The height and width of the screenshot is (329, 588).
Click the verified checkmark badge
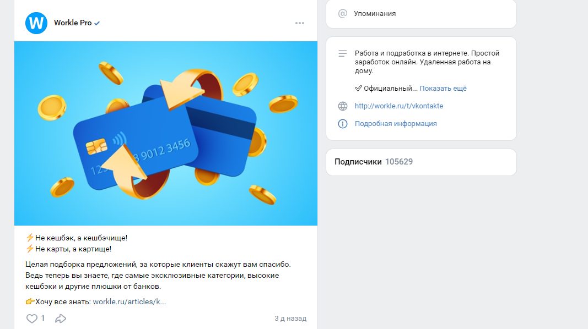(x=97, y=23)
